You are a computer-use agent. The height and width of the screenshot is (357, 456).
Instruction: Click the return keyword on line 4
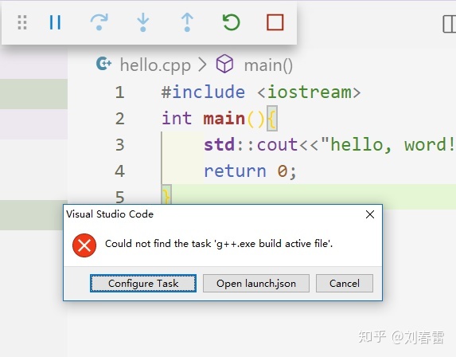click(x=235, y=171)
